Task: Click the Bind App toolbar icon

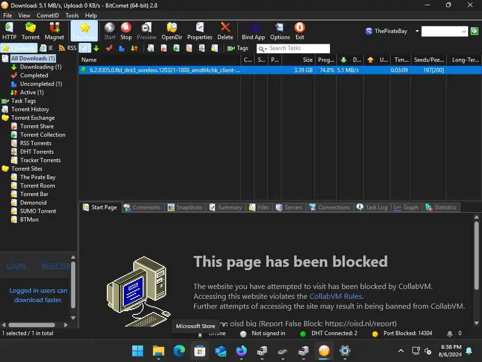Action: (253, 31)
